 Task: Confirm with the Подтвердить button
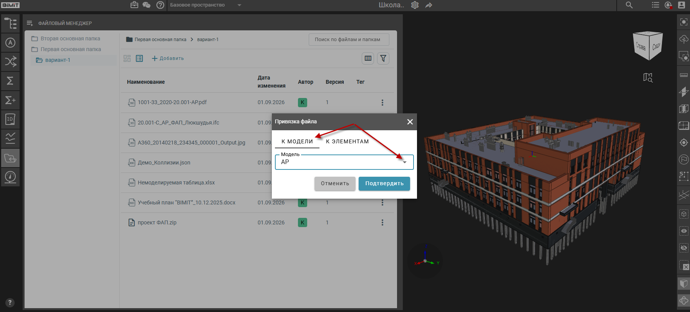(x=384, y=184)
